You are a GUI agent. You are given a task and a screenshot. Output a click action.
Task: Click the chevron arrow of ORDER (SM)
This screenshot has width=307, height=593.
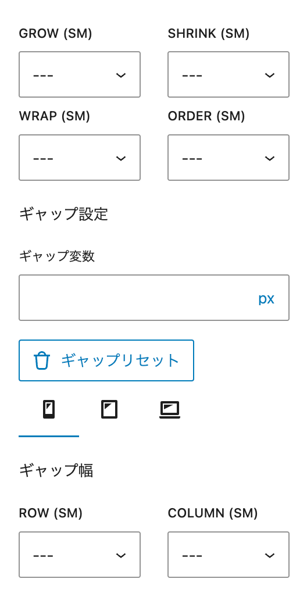[270, 158]
